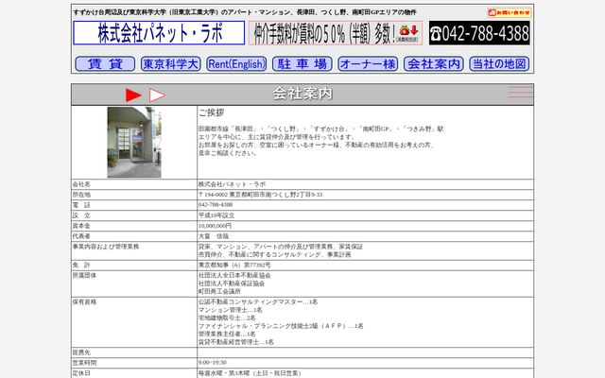Open the 会社案内 navigation button
The width and height of the screenshot is (605, 378).
tap(434, 63)
